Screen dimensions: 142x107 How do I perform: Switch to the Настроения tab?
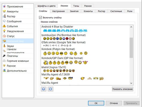[x=59, y=11]
